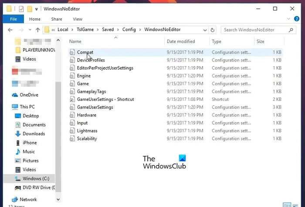Navigate to Saved in the breadcrumb
305x207 pixels.
pos(108,30)
